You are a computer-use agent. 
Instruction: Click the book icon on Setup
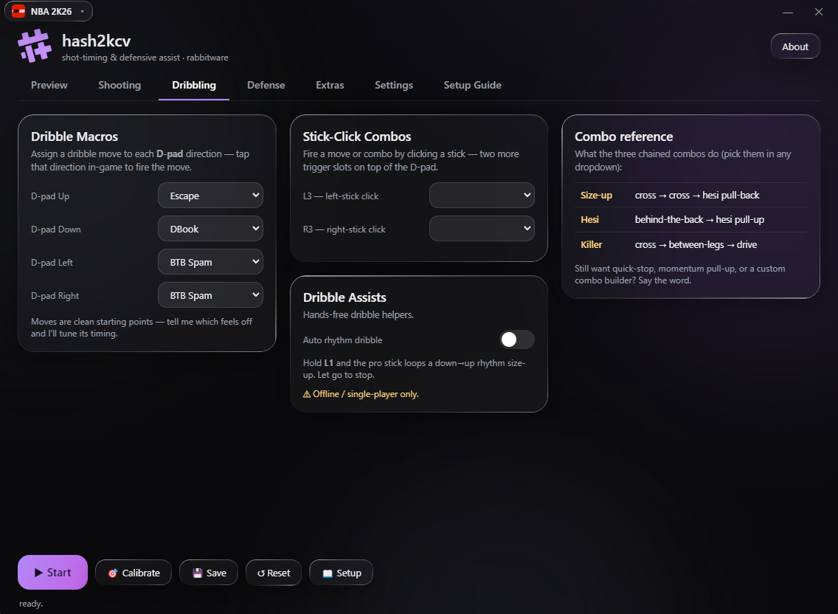328,573
